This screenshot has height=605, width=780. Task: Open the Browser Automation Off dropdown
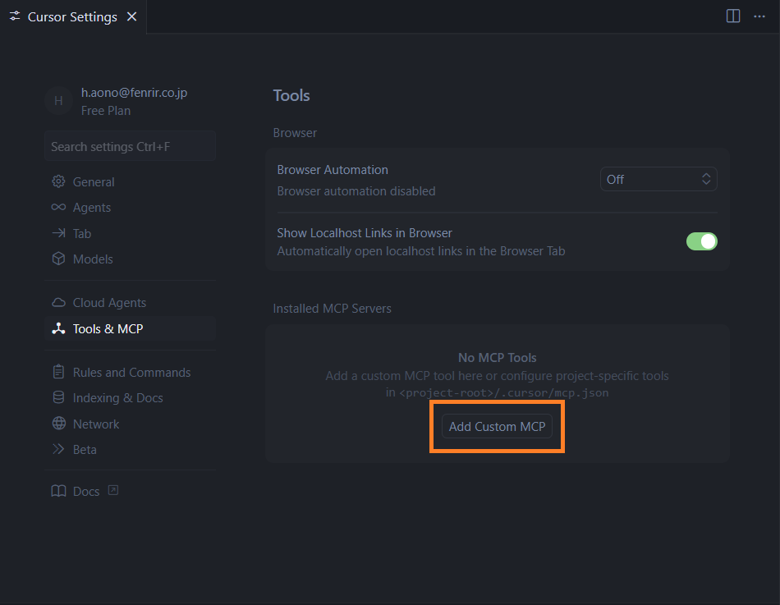click(x=658, y=179)
